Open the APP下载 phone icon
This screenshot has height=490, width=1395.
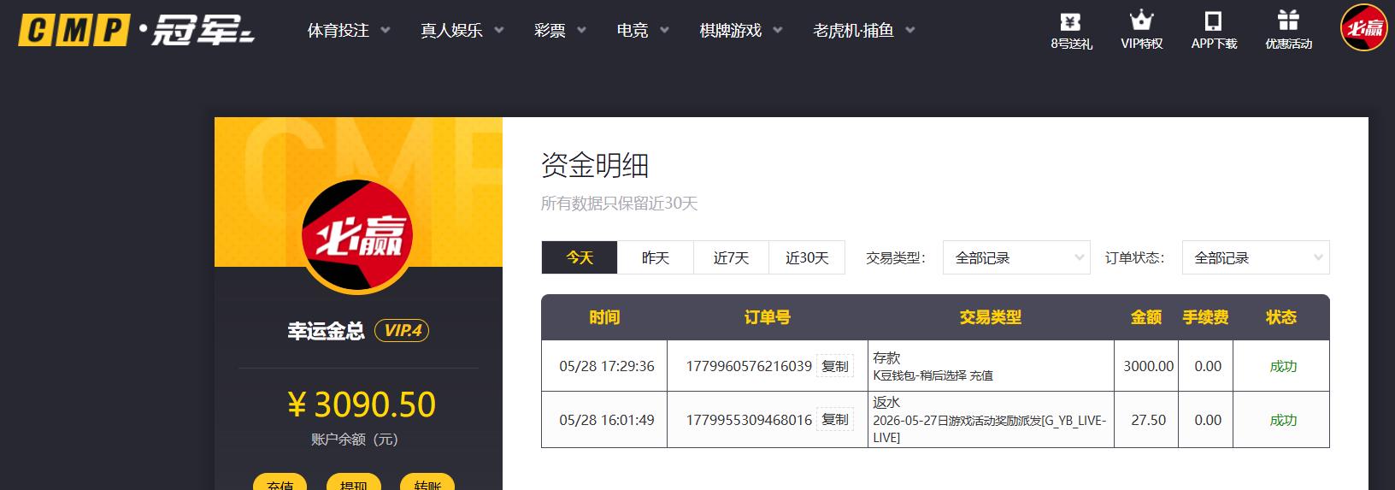click(x=1214, y=30)
